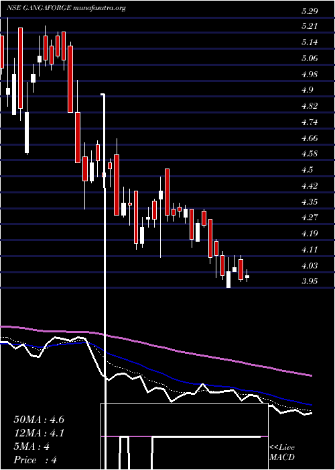This screenshot has height=470, width=335.
Task: Click the 3.95 price axis label
Action: pos(310,281)
